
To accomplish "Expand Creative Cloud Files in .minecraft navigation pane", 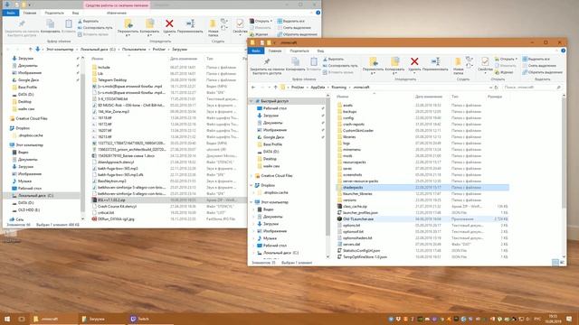I will click(252, 176).
